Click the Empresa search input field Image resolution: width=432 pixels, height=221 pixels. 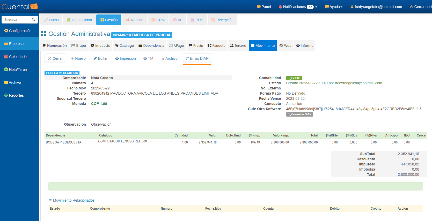pos(16,20)
